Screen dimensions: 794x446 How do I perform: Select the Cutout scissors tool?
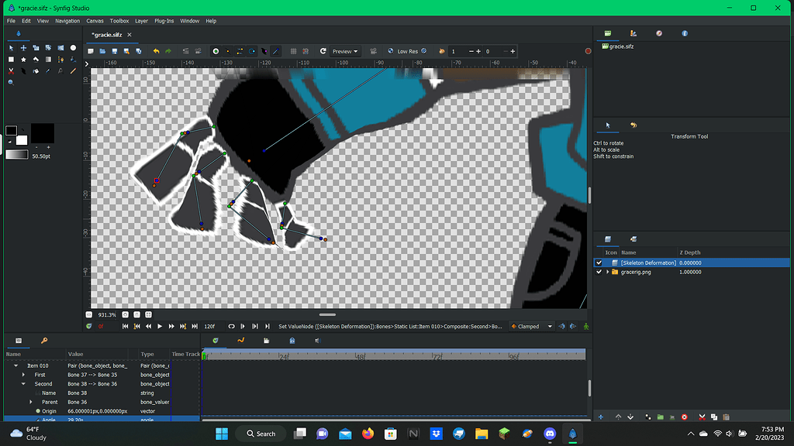coord(11,70)
